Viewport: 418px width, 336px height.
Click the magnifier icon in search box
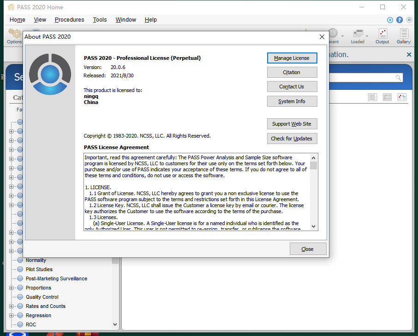click(x=398, y=78)
